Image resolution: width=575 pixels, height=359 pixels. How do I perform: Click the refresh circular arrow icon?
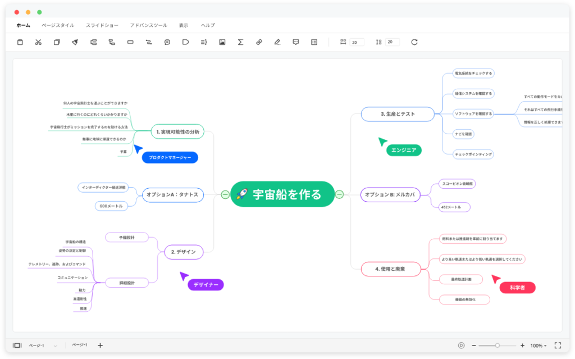coord(414,42)
